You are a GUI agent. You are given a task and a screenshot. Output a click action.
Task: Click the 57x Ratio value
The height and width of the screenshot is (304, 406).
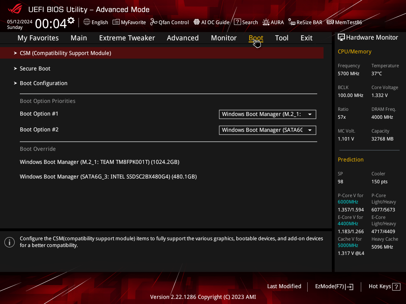342,117
